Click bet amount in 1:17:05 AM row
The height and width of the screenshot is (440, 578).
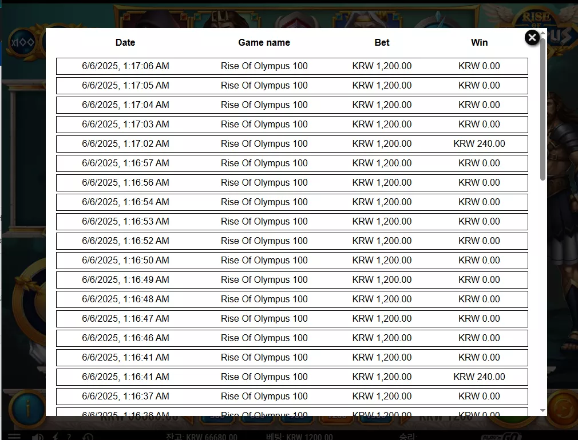(382, 85)
